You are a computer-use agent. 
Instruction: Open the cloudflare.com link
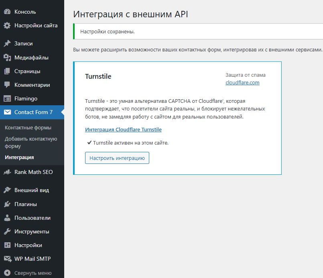[242, 82]
